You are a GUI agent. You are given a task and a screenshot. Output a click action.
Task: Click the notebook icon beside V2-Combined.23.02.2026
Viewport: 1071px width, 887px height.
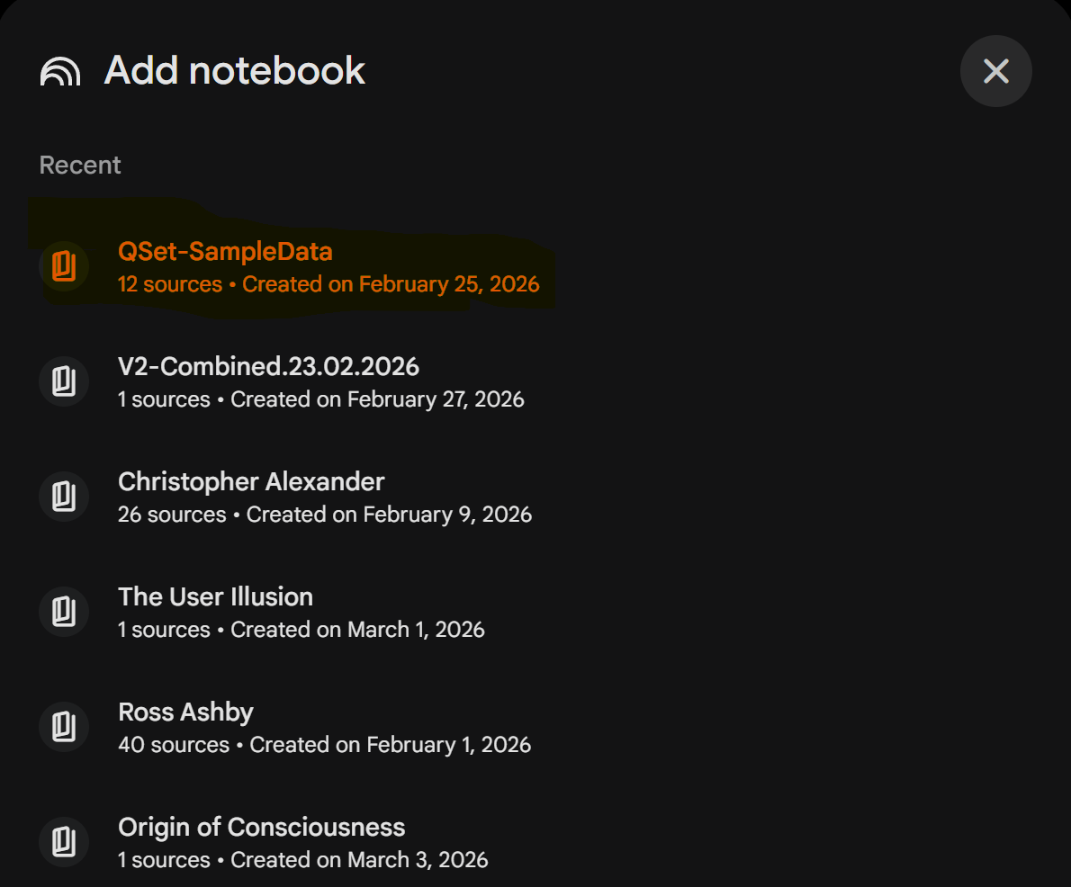[63, 381]
